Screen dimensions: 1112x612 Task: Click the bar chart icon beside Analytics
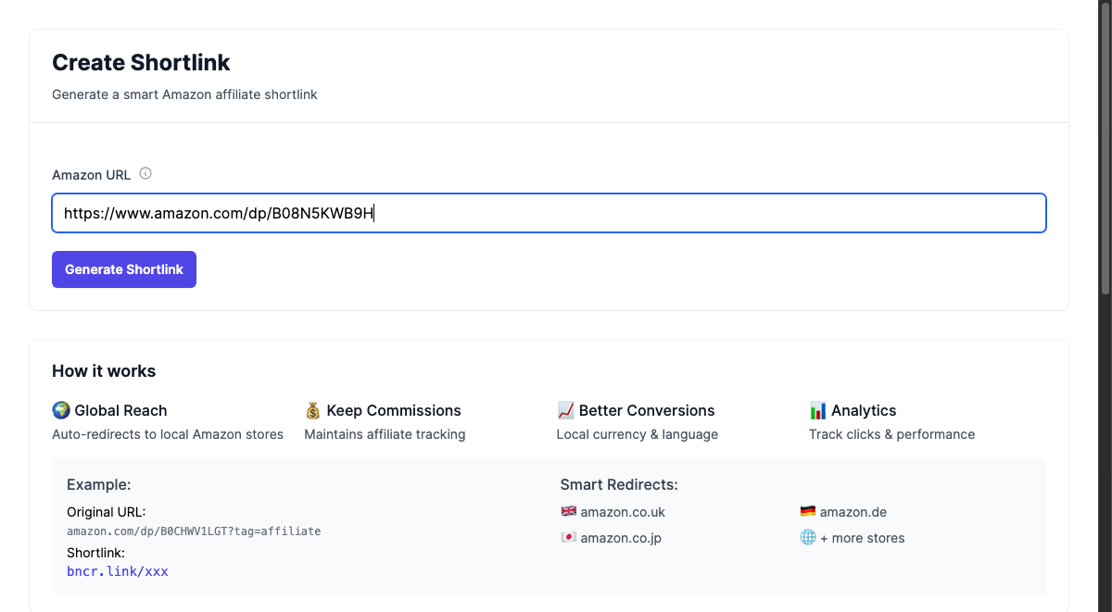(818, 410)
